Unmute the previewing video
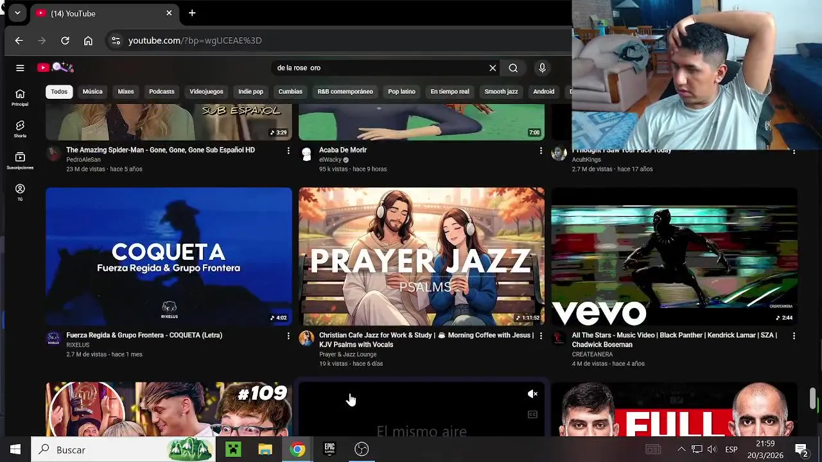 pos(532,394)
